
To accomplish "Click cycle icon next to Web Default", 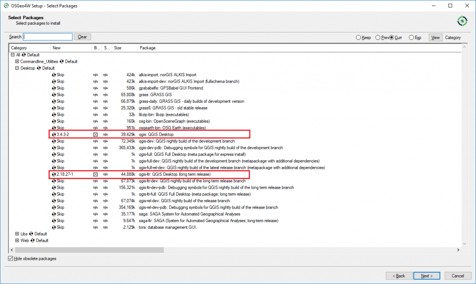I will (x=33, y=241).
